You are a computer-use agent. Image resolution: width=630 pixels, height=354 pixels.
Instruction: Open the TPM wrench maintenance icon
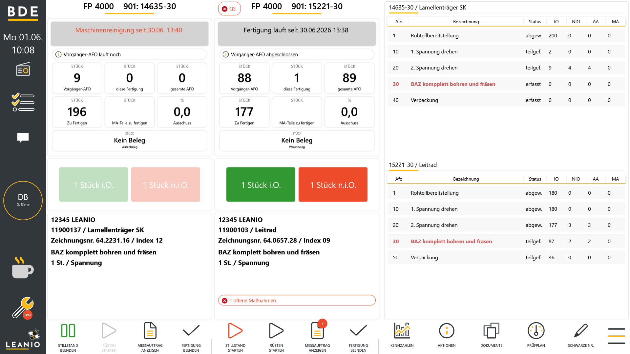click(x=23, y=308)
